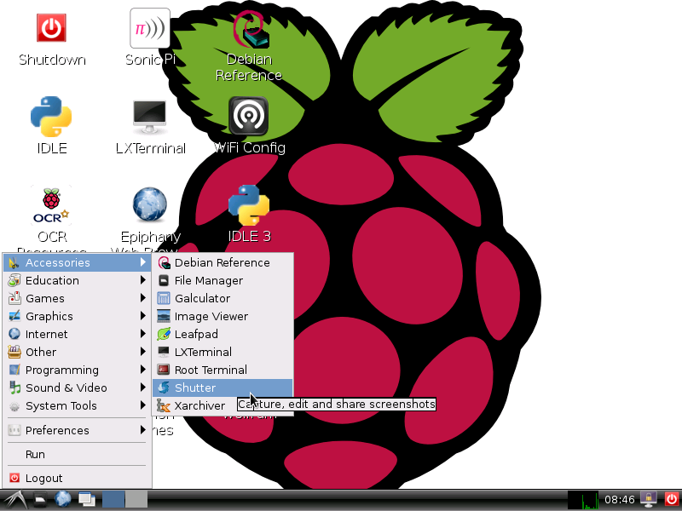Click the Games menu category icon
Screen dimensions: 682x511
click(14, 298)
